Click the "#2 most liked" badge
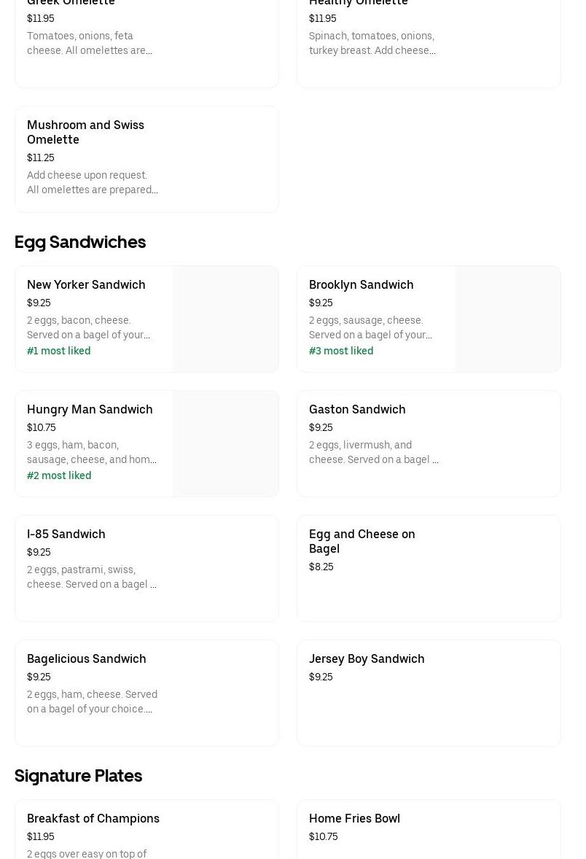The width and height of the screenshot is (586, 859). point(59,475)
